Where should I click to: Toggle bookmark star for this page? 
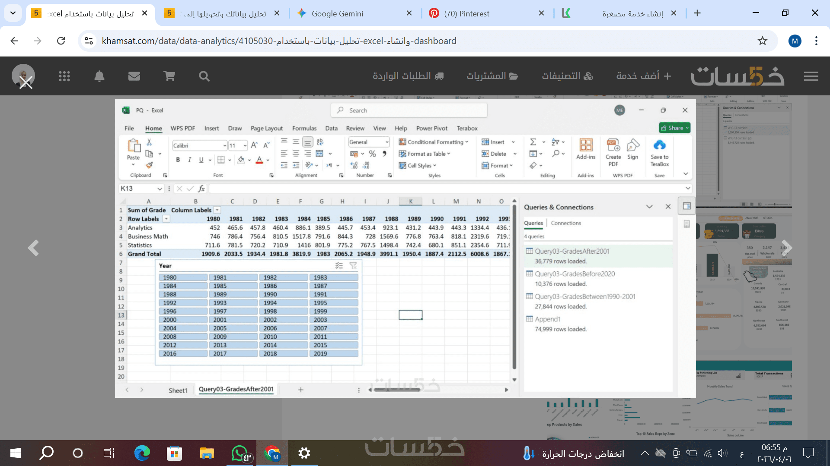click(762, 41)
